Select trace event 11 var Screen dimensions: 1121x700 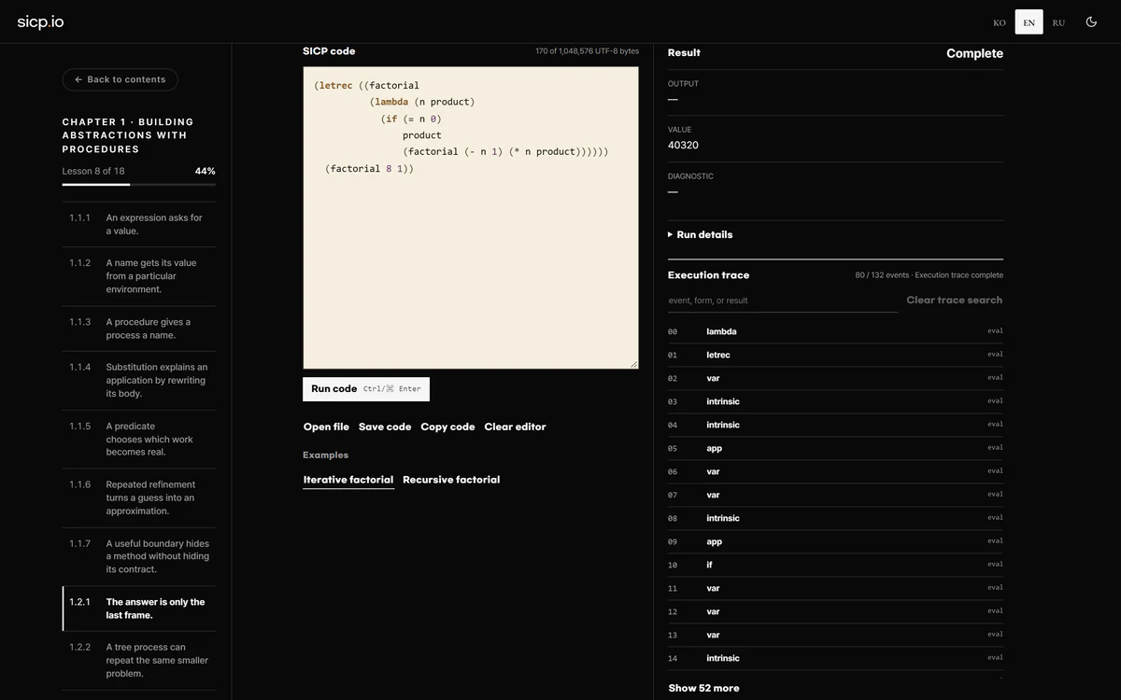[x=835, y=588]
